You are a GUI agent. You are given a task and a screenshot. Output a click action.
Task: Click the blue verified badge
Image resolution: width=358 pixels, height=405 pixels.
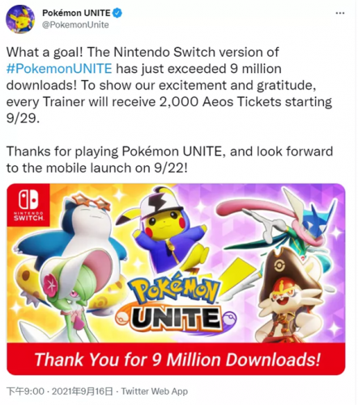[117, 13]
